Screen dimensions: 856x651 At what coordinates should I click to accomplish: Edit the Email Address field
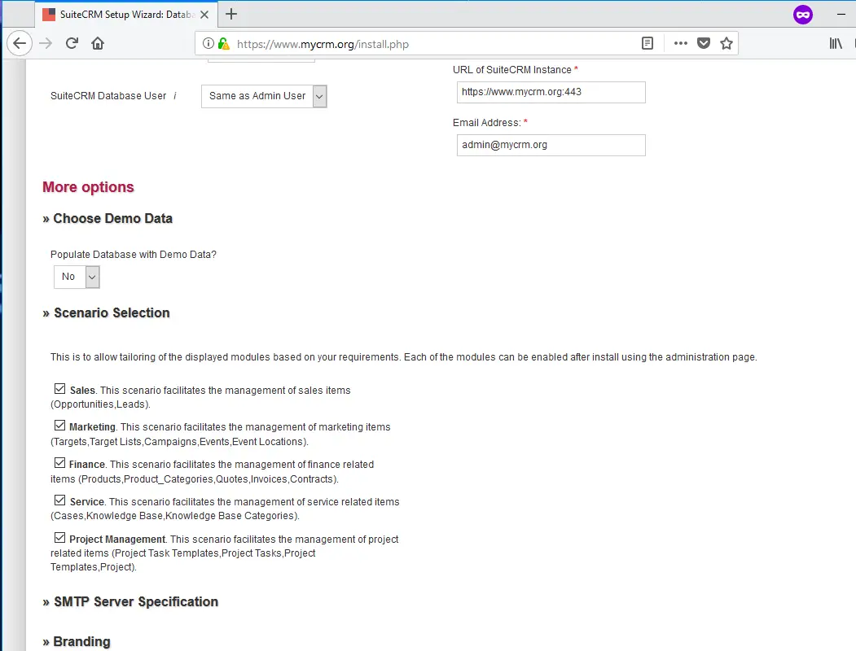click(551, 145)
